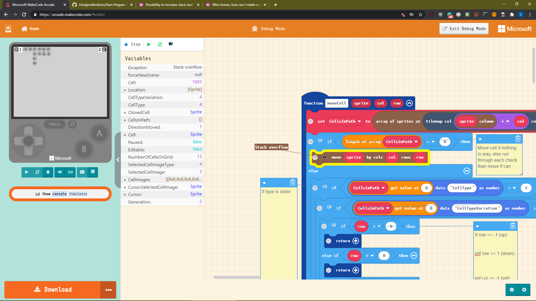Viewport: 536px width, 301px height.
Task: Go to Home in MakeCode header
Action: tap(30, 29)
